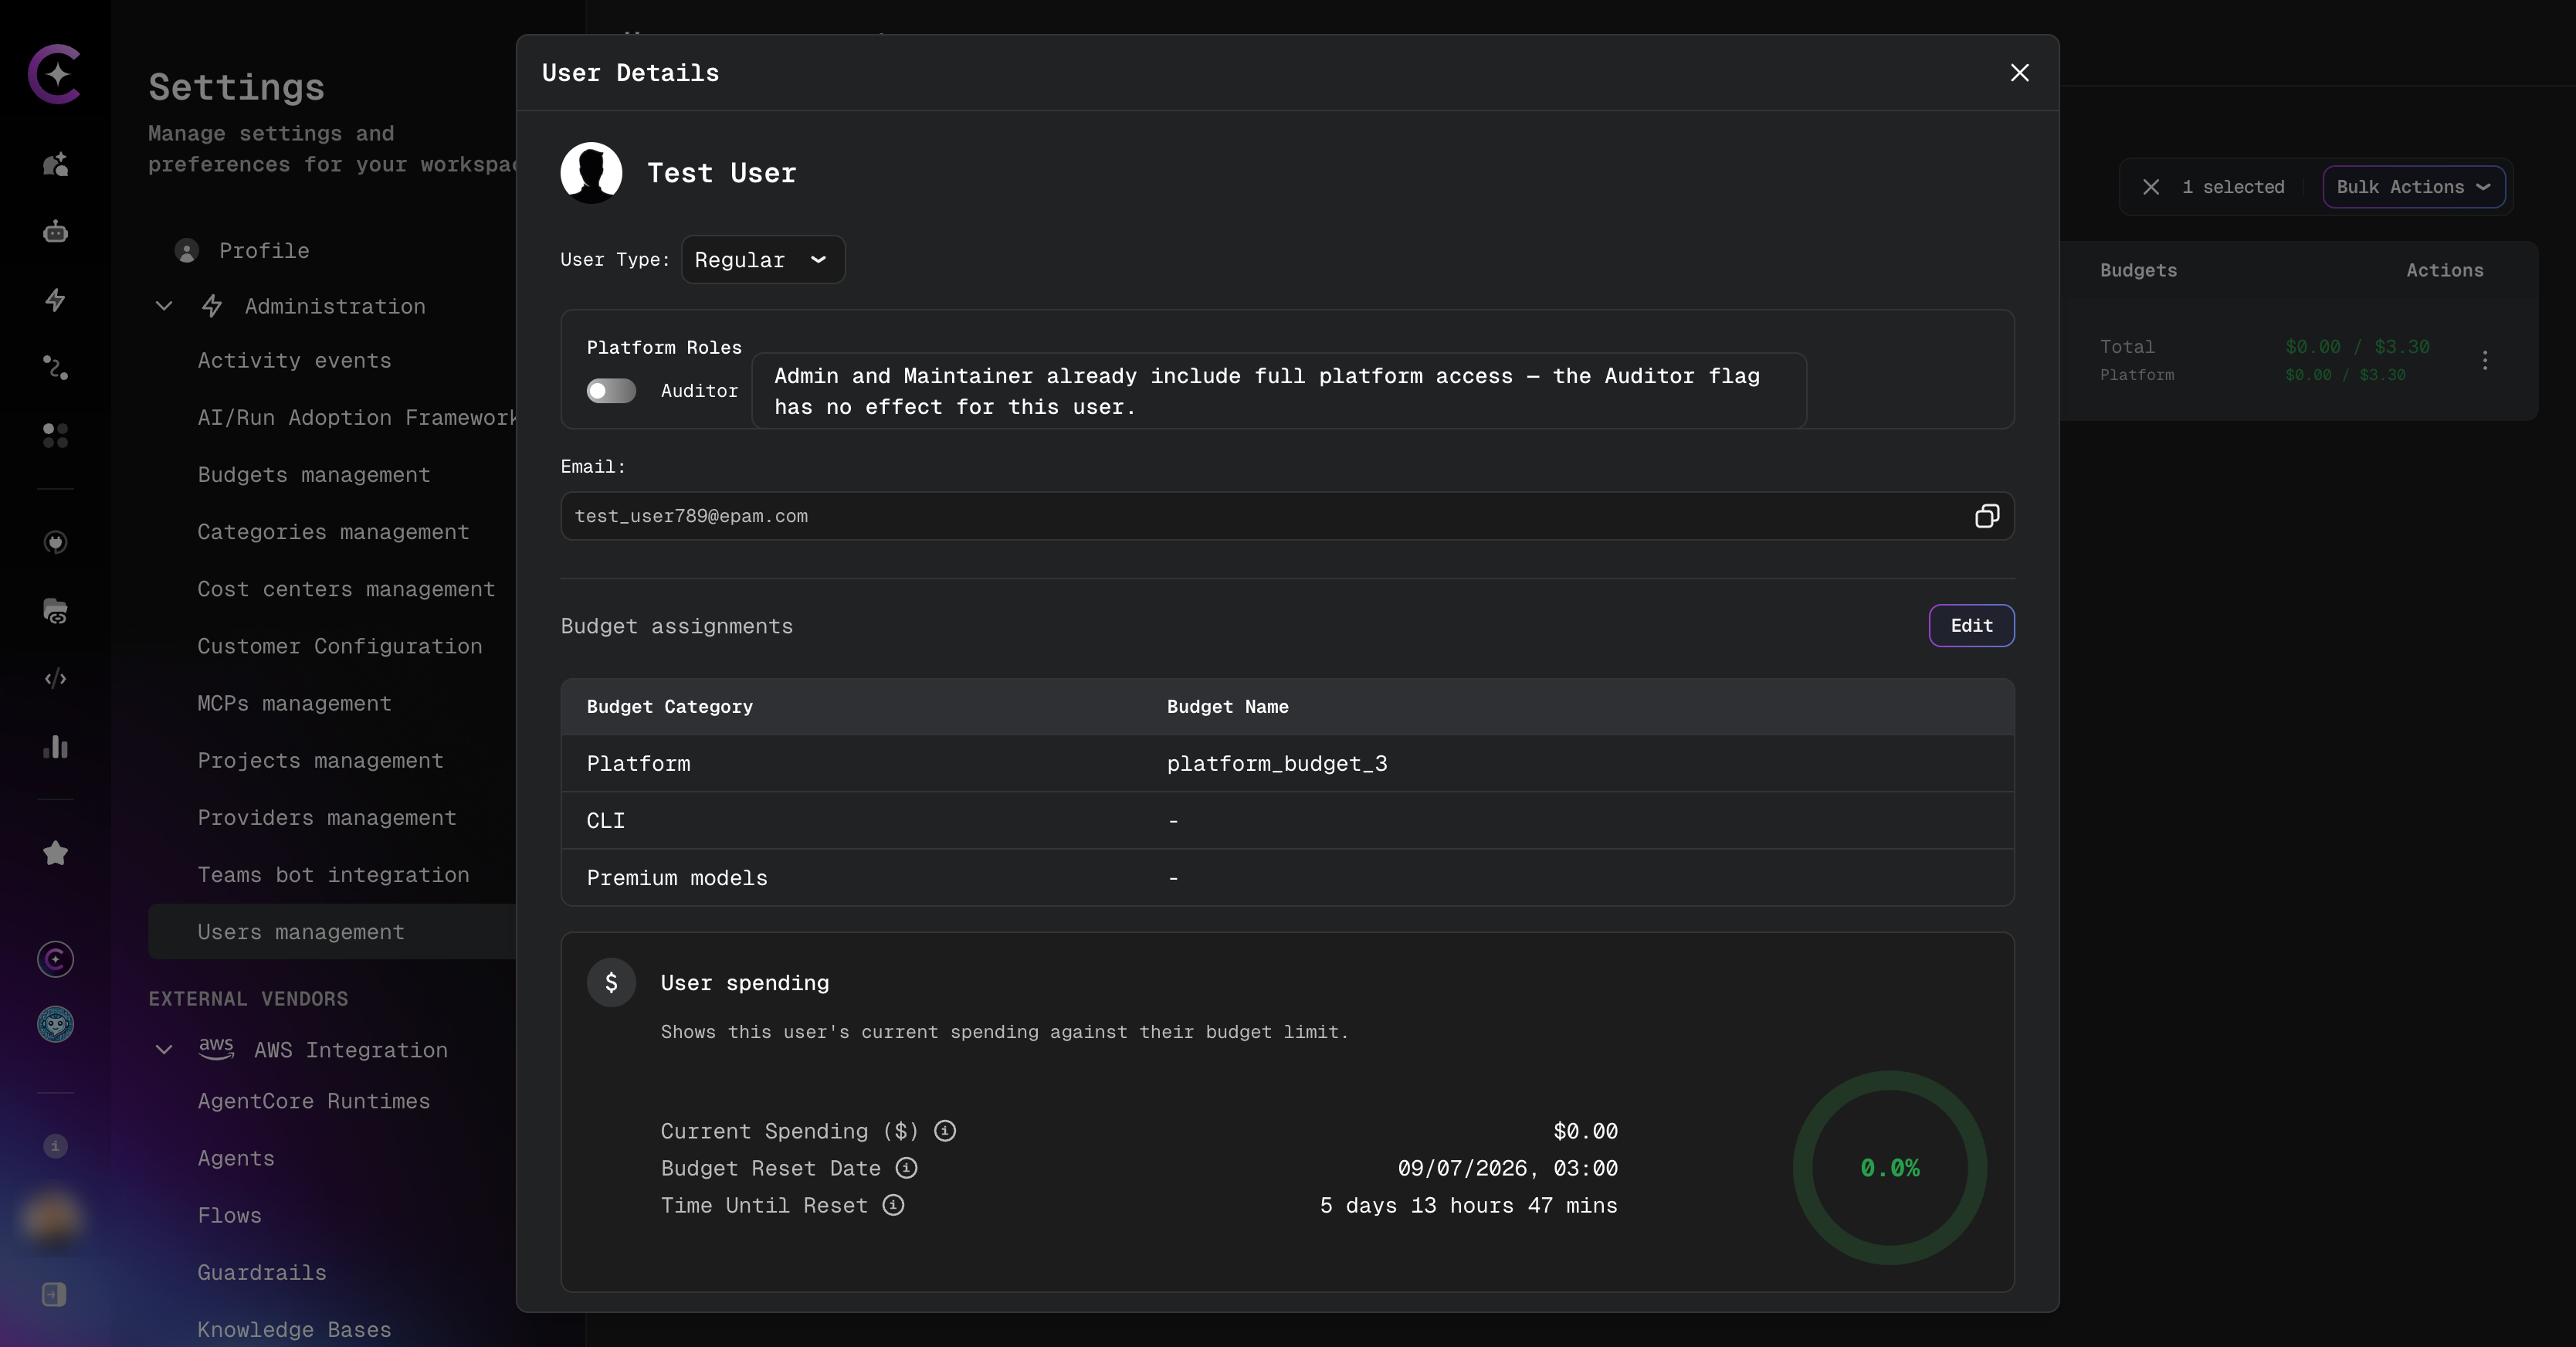Collapse the Administration section chevron
Image resolution: width=2576 pixels, height=1347 pixels.
click(164, 306)
